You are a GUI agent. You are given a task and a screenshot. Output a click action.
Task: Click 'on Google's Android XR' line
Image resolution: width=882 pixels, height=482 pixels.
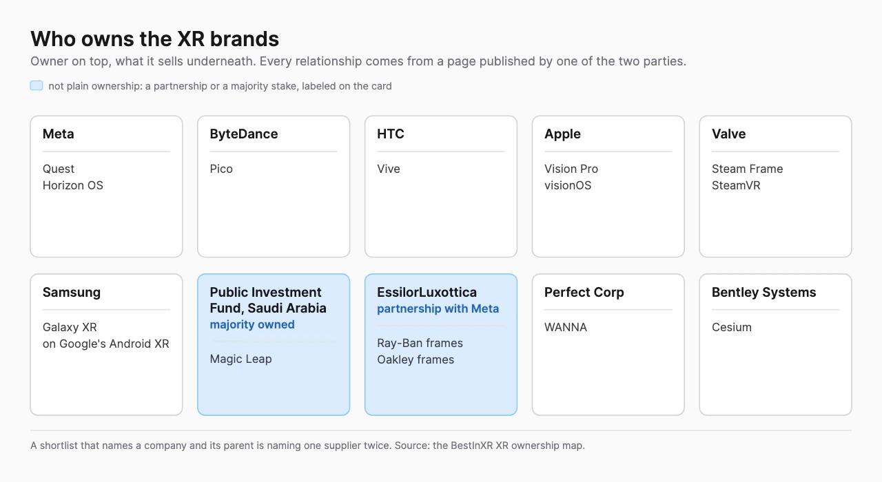click(x=106, y=344)
